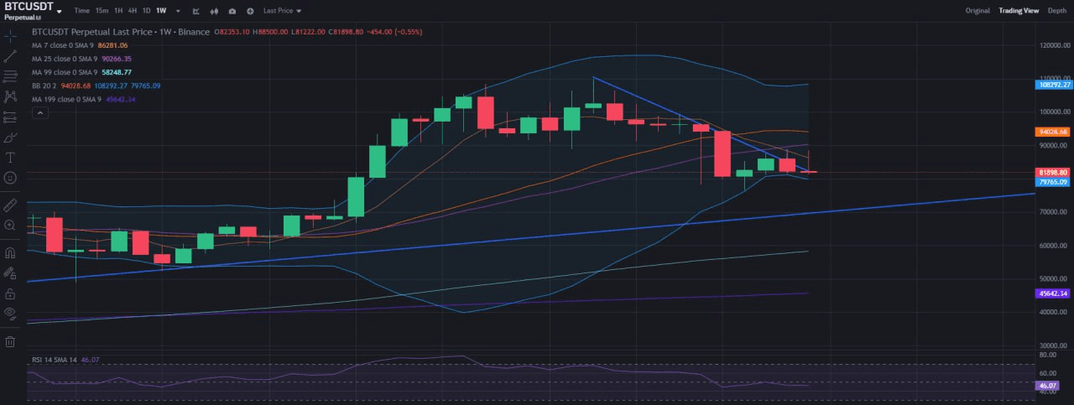1074x405 pixels.
Task: Select the MA 25 close indicator legend
Action: [x=81, y=59]
